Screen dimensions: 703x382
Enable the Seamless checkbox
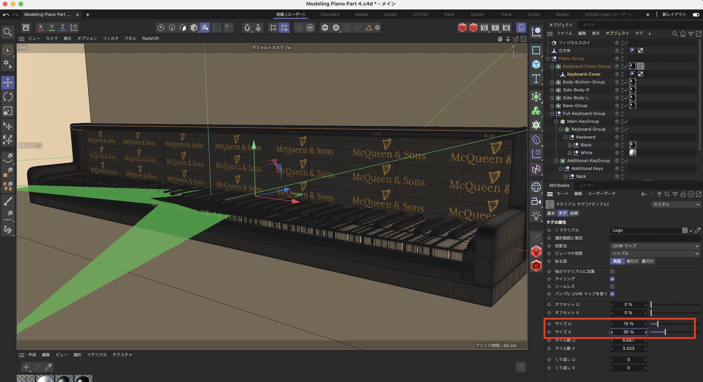pos(612,286)
